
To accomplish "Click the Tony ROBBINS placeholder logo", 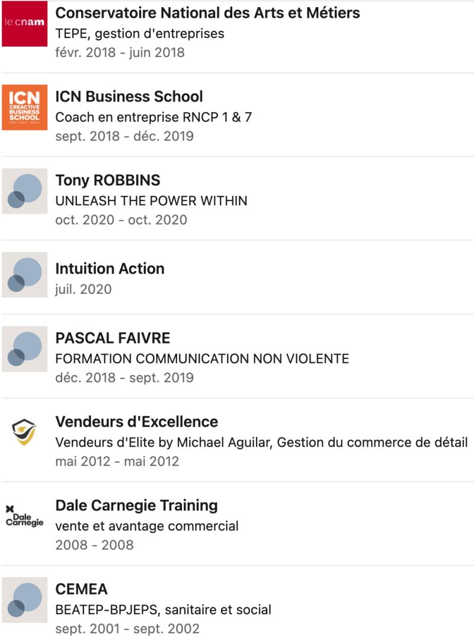I will 24,191.
